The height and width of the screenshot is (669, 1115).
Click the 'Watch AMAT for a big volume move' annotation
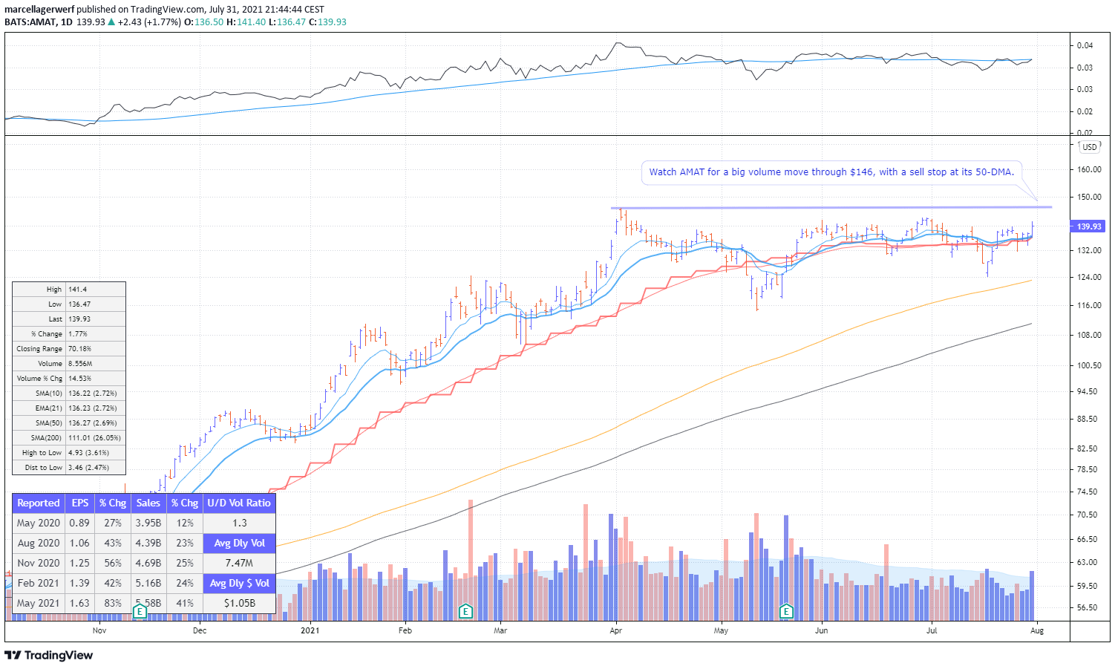point(831,172)
